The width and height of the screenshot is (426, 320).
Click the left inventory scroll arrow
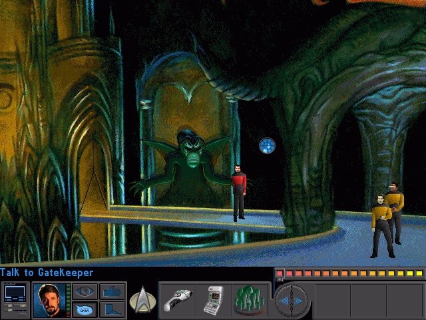tap(284, 301)
